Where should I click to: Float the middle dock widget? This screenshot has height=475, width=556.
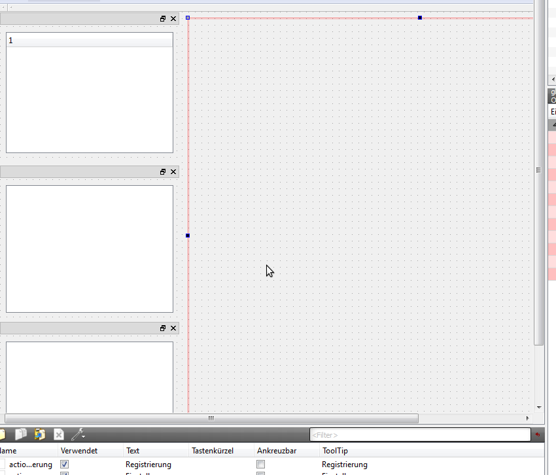coord(163,171)
